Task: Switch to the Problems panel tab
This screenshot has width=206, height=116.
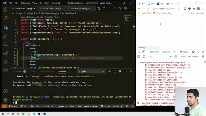Action: coord(19,72)
